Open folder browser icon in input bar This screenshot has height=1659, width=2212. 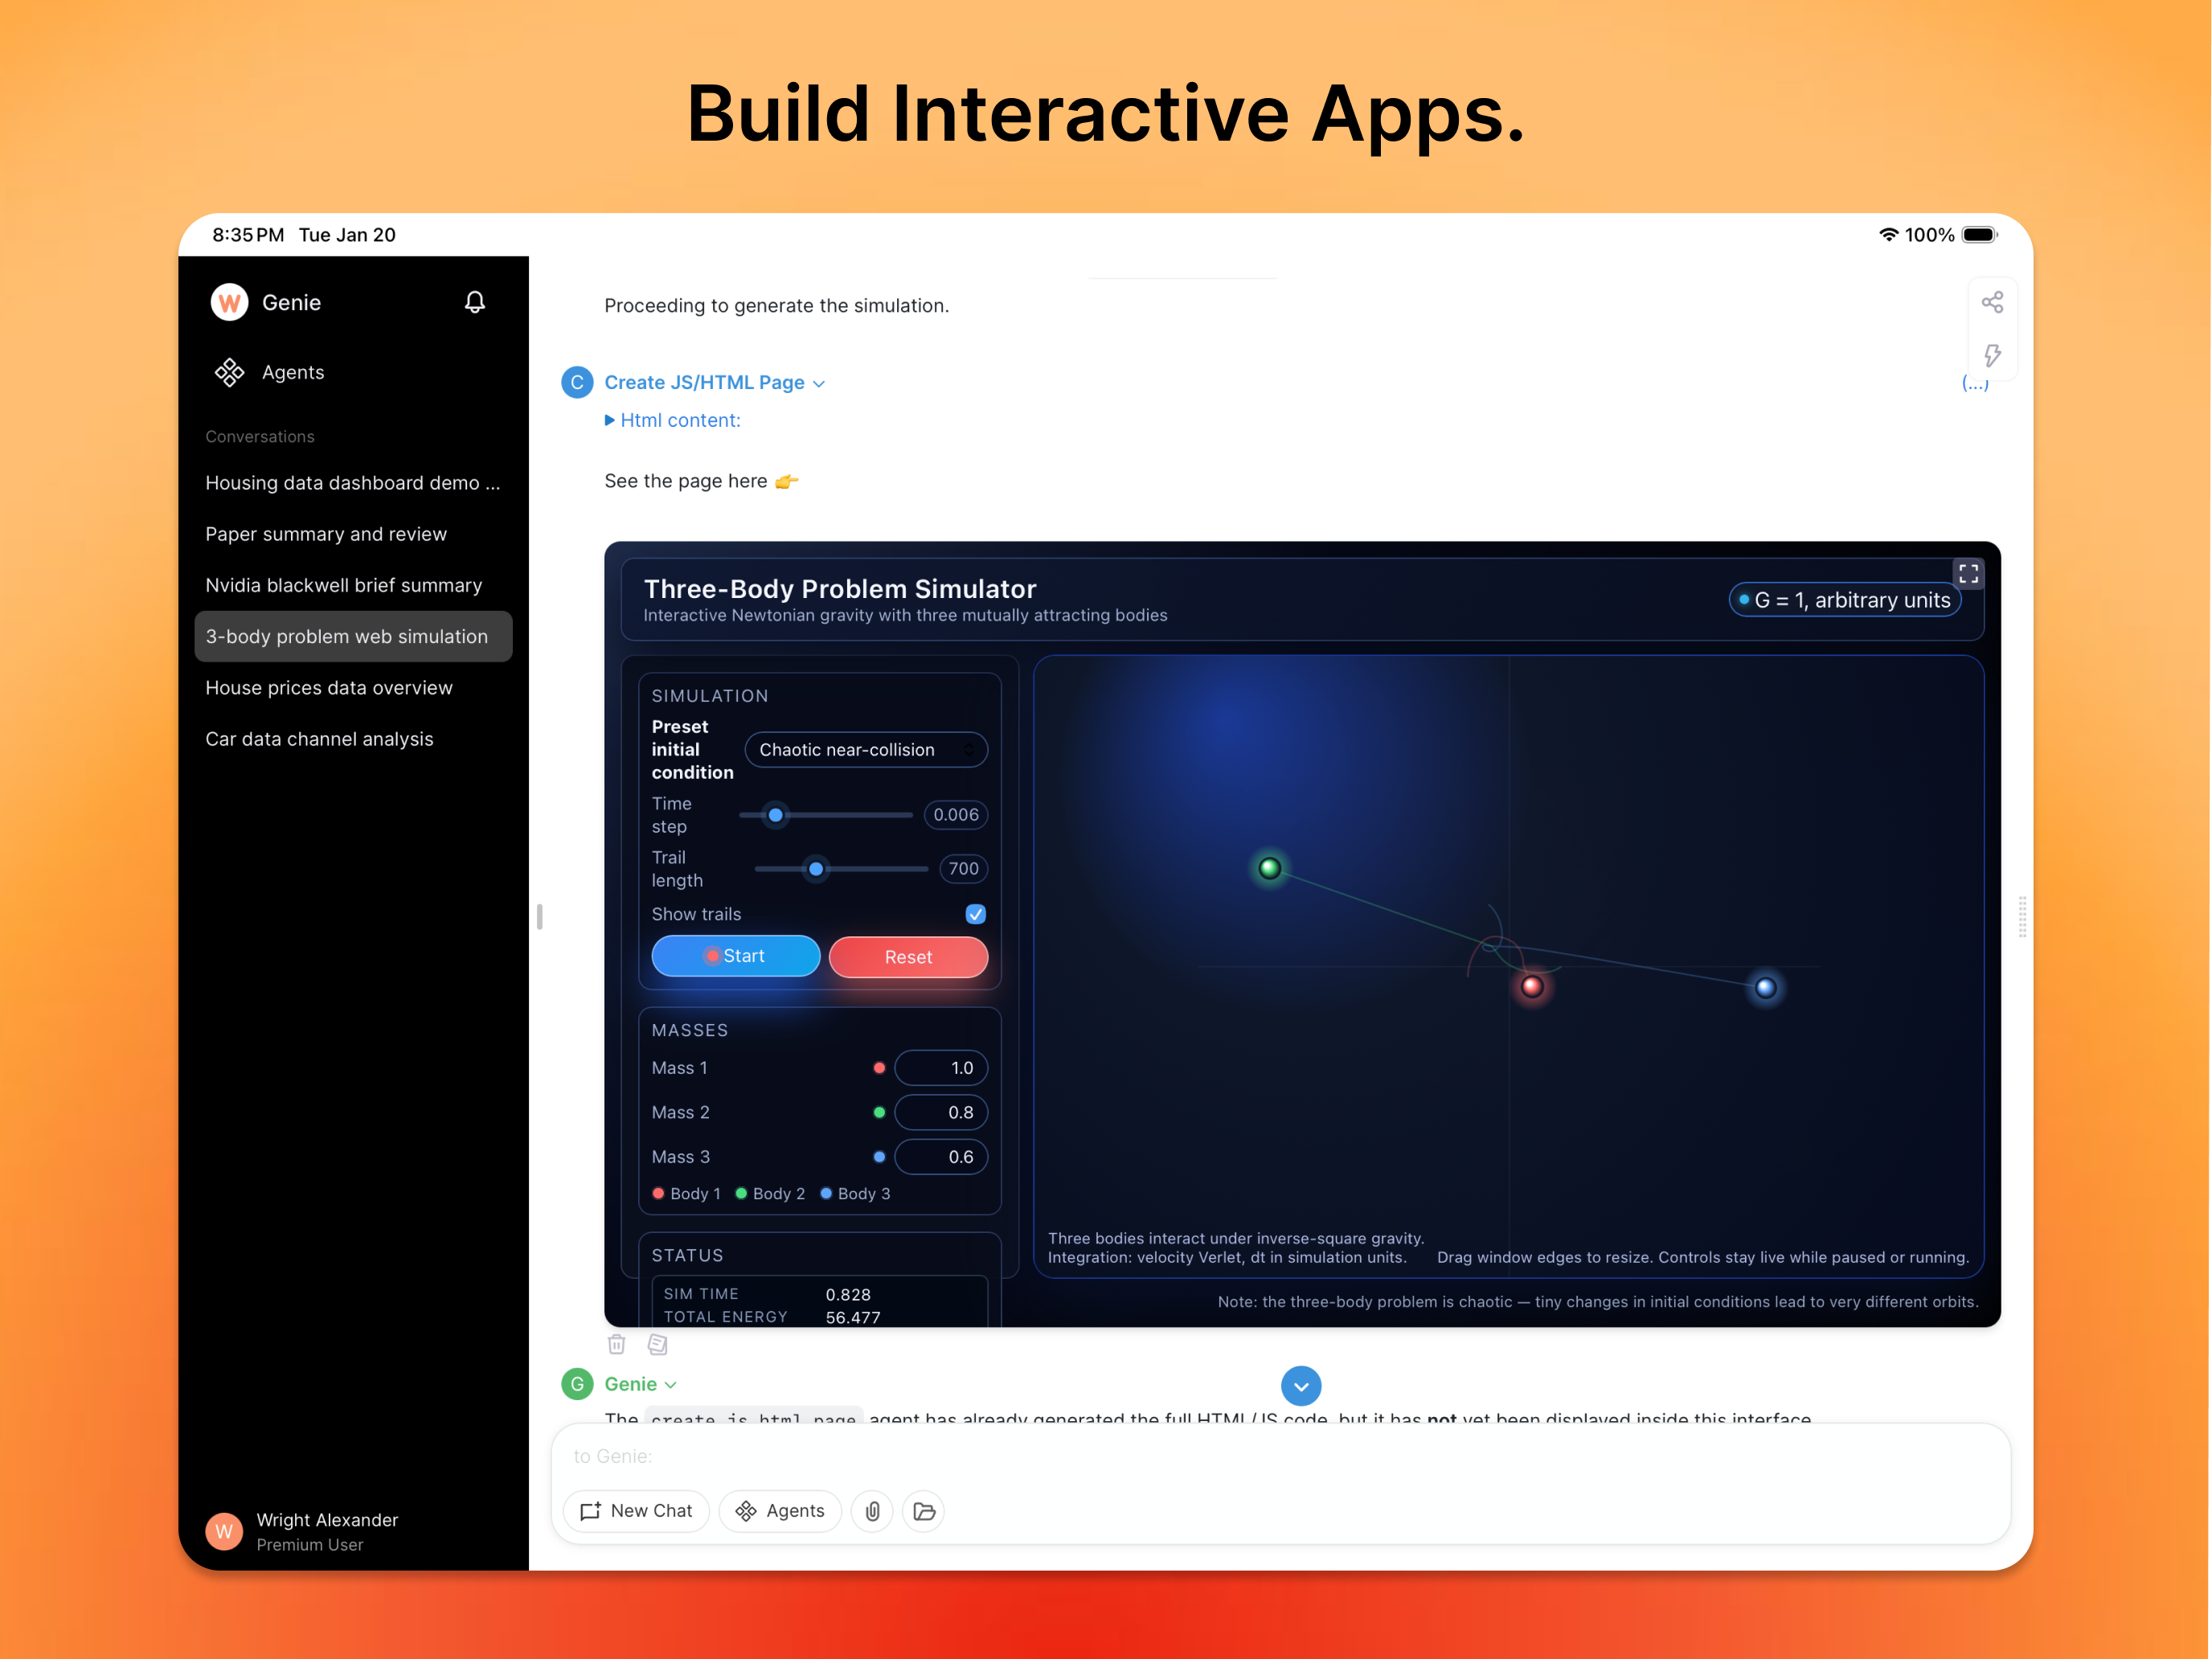pyautogui.click(x=924, y=1511)
